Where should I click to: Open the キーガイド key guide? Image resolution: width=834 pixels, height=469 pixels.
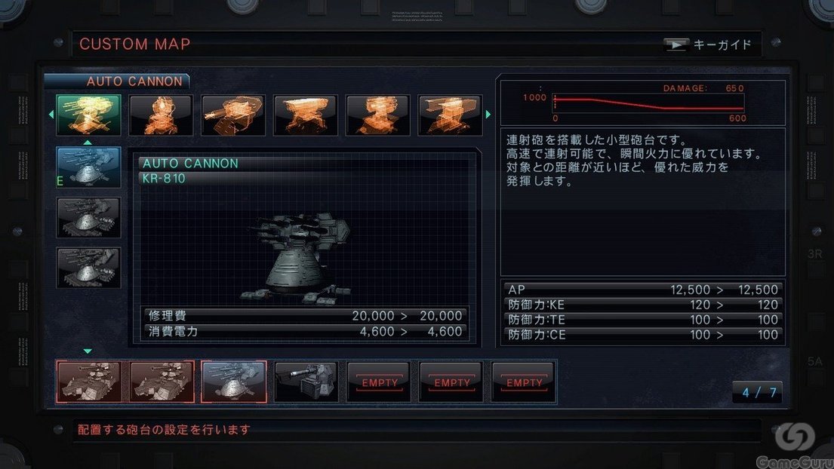point(707,44)
